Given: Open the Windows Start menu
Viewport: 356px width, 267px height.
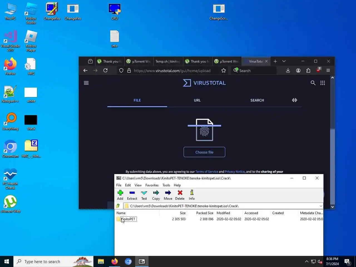Looking at the screenshot, I should pyautogui.click(x=7, y=261).
